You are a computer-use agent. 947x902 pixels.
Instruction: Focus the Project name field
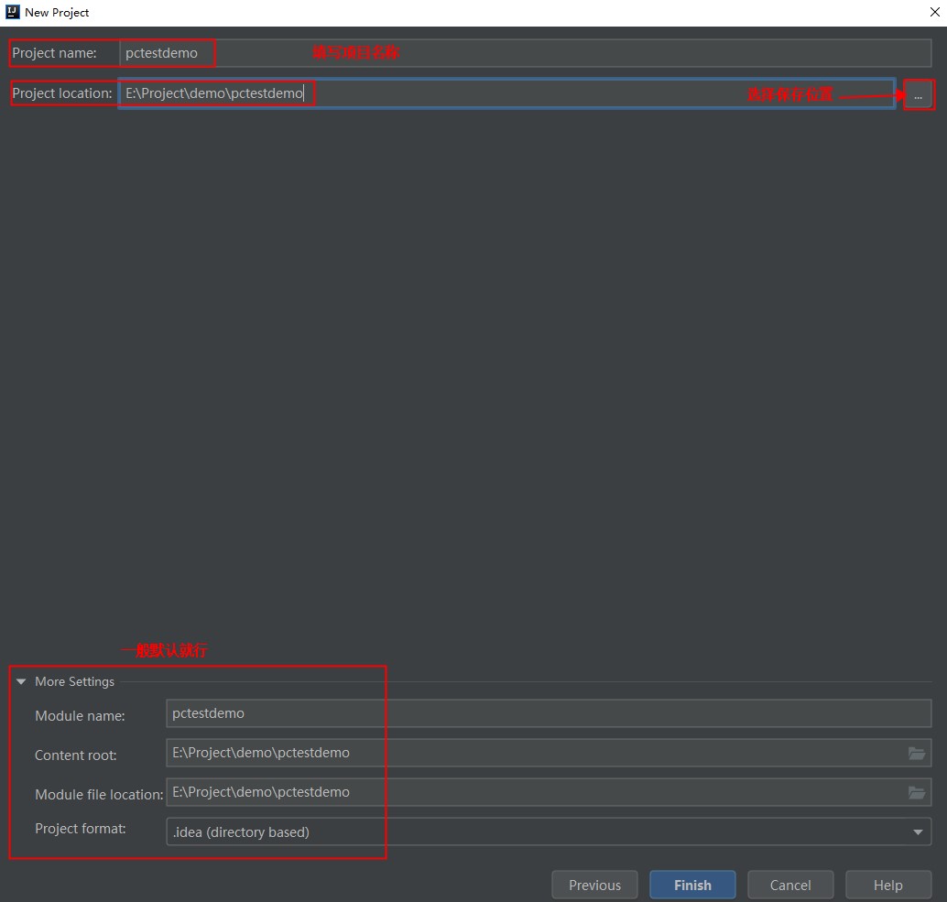(526, 53)
